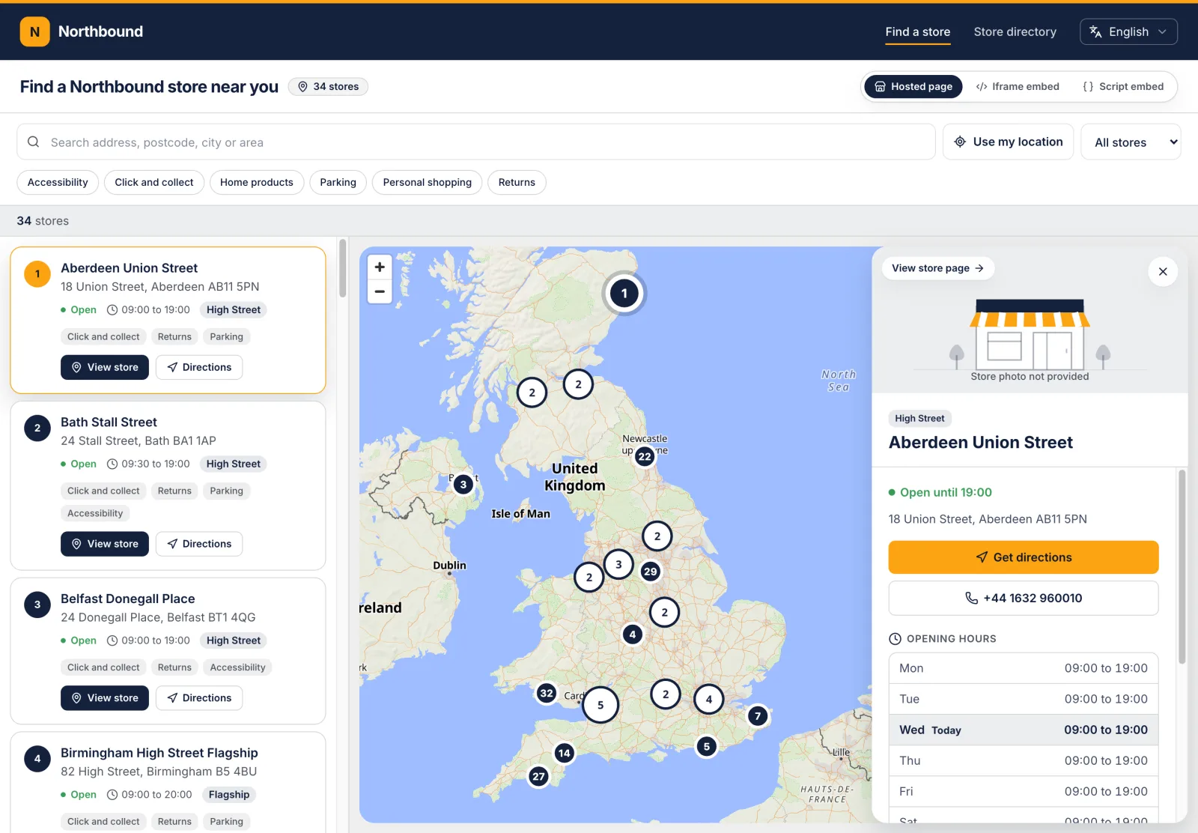
Task: Click the store list scrollbar
Action: coord(343,268)
